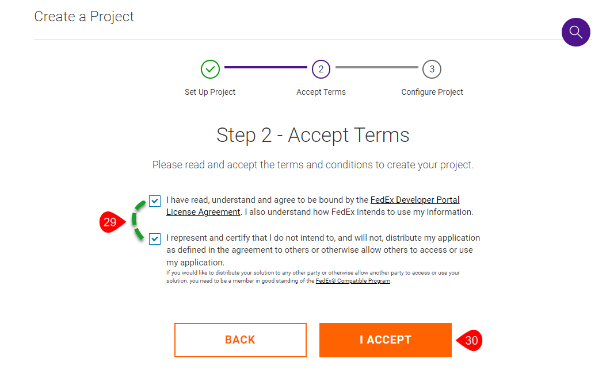Viewport: 610px width, 378px height.
Task: Click the green checkmark step circle
Action: coord(210,70)
